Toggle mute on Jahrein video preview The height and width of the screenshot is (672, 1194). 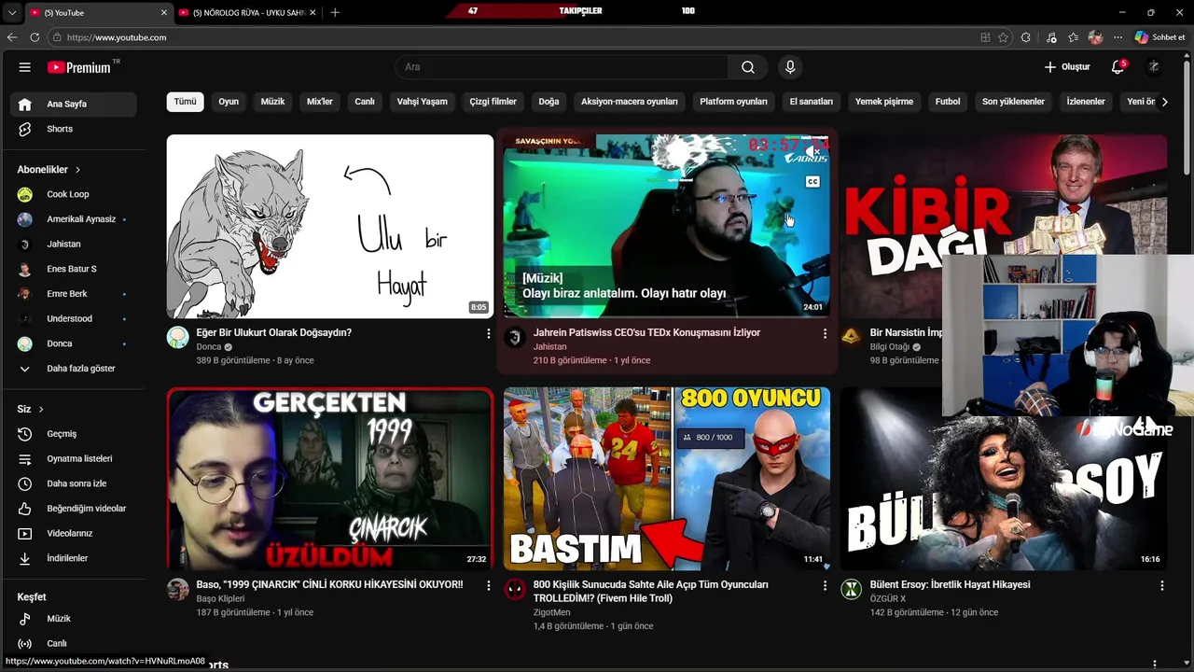(x=812, y=151)
